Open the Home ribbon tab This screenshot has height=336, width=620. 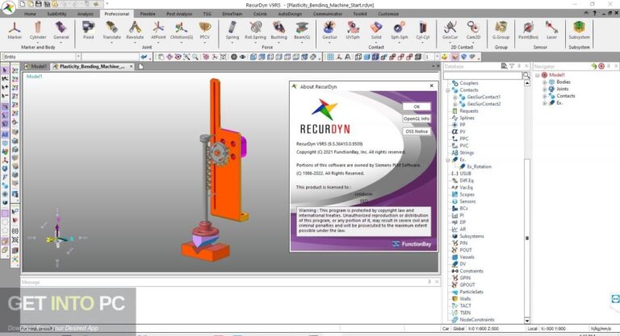(x=30, y=14)
